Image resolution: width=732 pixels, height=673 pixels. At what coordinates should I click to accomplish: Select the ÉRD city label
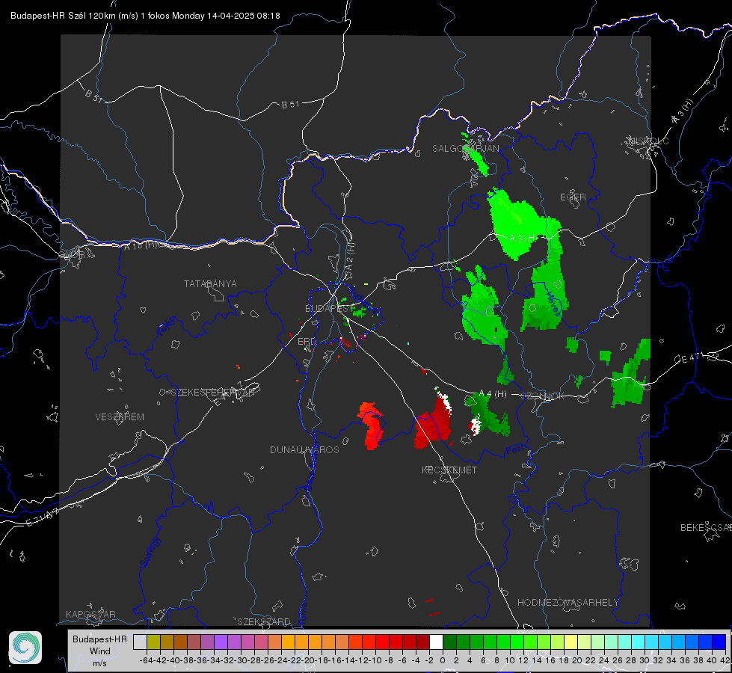pos(307,342)
